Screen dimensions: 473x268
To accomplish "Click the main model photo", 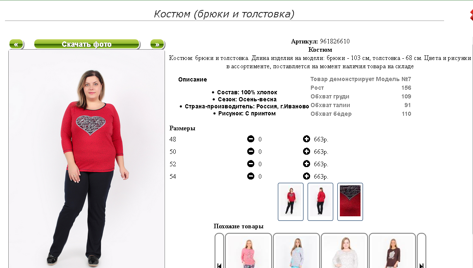I will [x=86, y=159].
